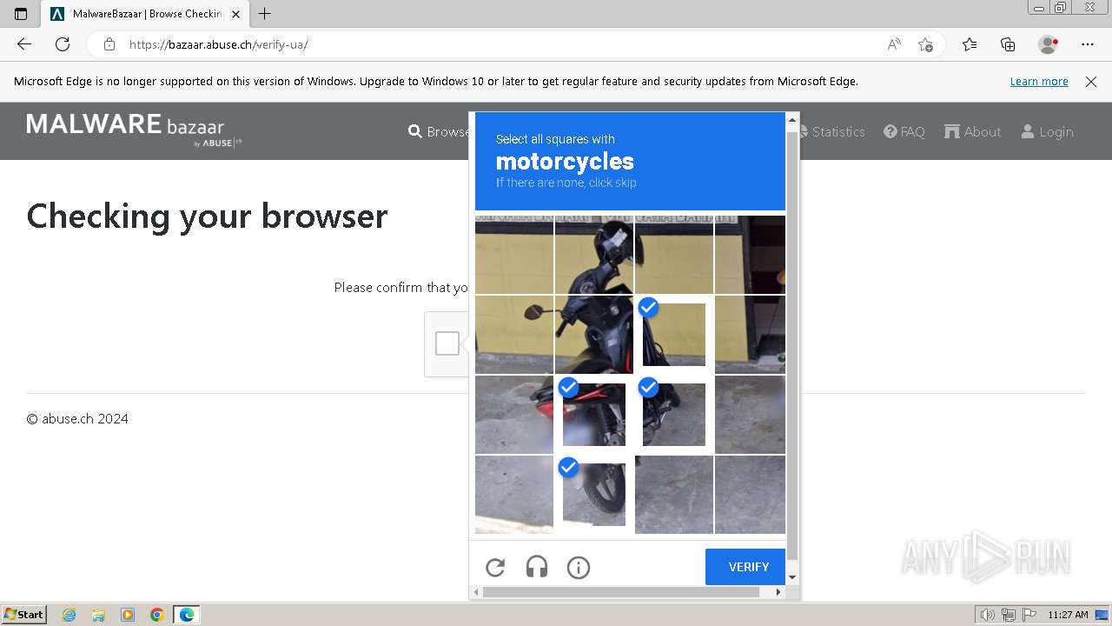Click captcha horizontal scrollbar left arrow
This screenshot has width=1112, height=626.
click(x=476, y=592)
